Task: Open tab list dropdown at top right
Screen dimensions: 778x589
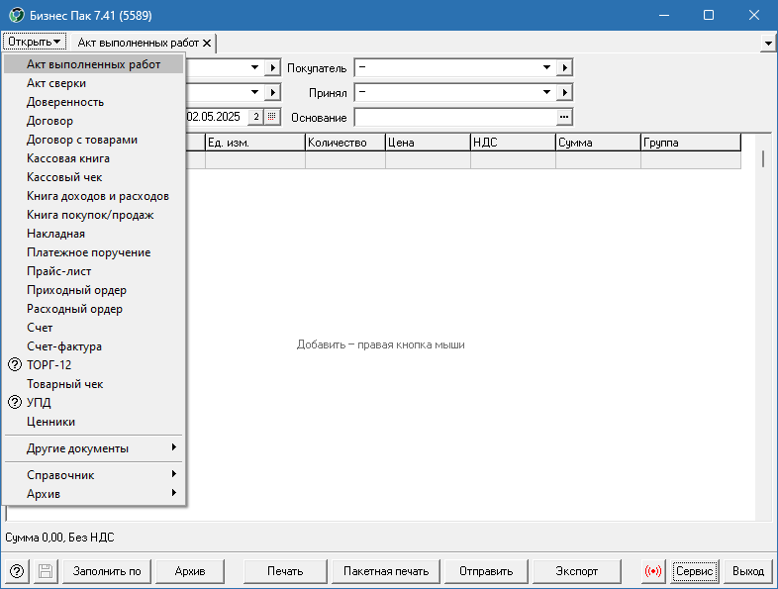Action: tap(768, 44)
